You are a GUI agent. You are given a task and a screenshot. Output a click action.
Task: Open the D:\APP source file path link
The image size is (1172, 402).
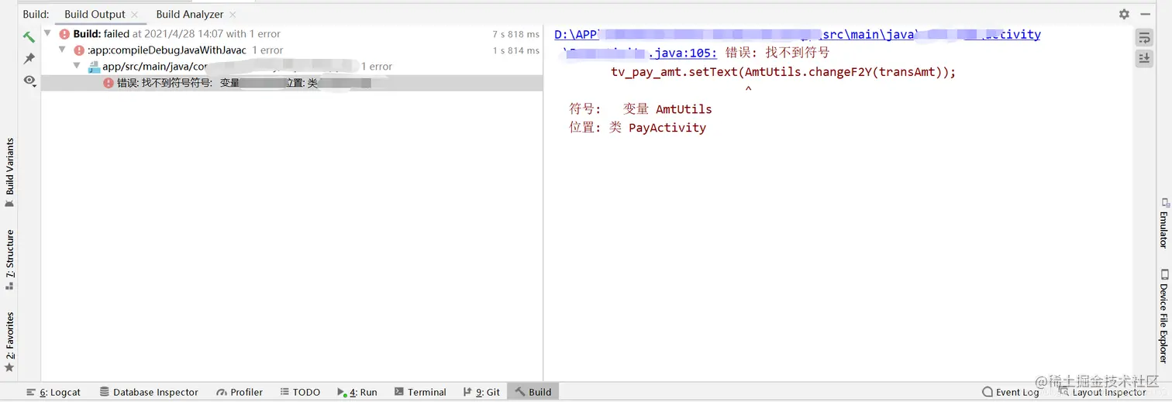[x=798, y=34]
